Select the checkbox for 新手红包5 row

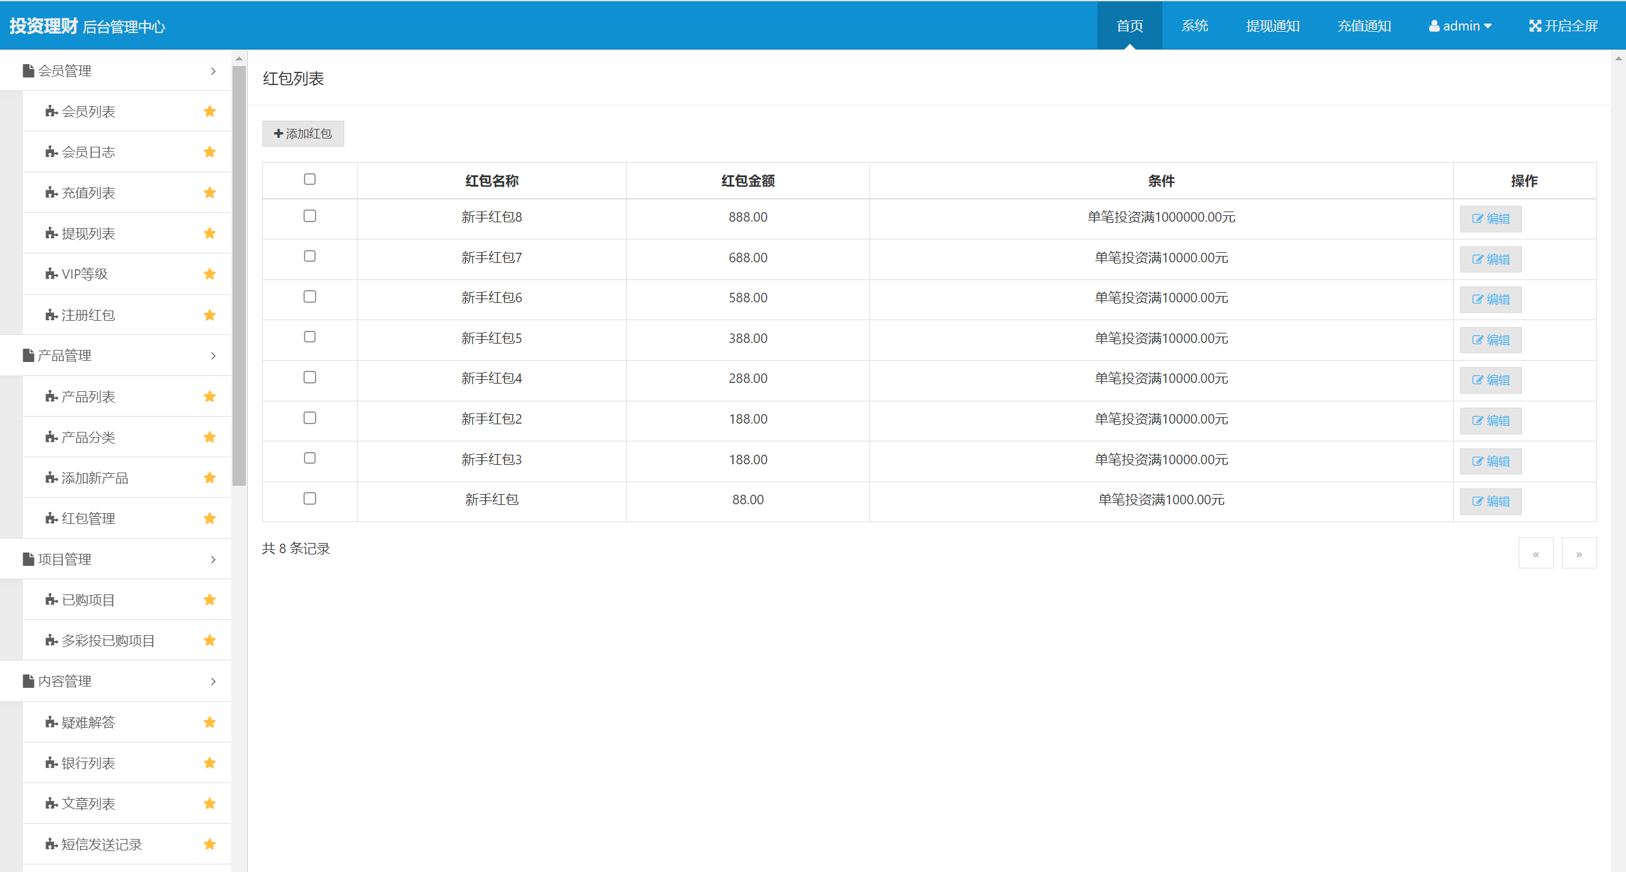click(309, 337)
